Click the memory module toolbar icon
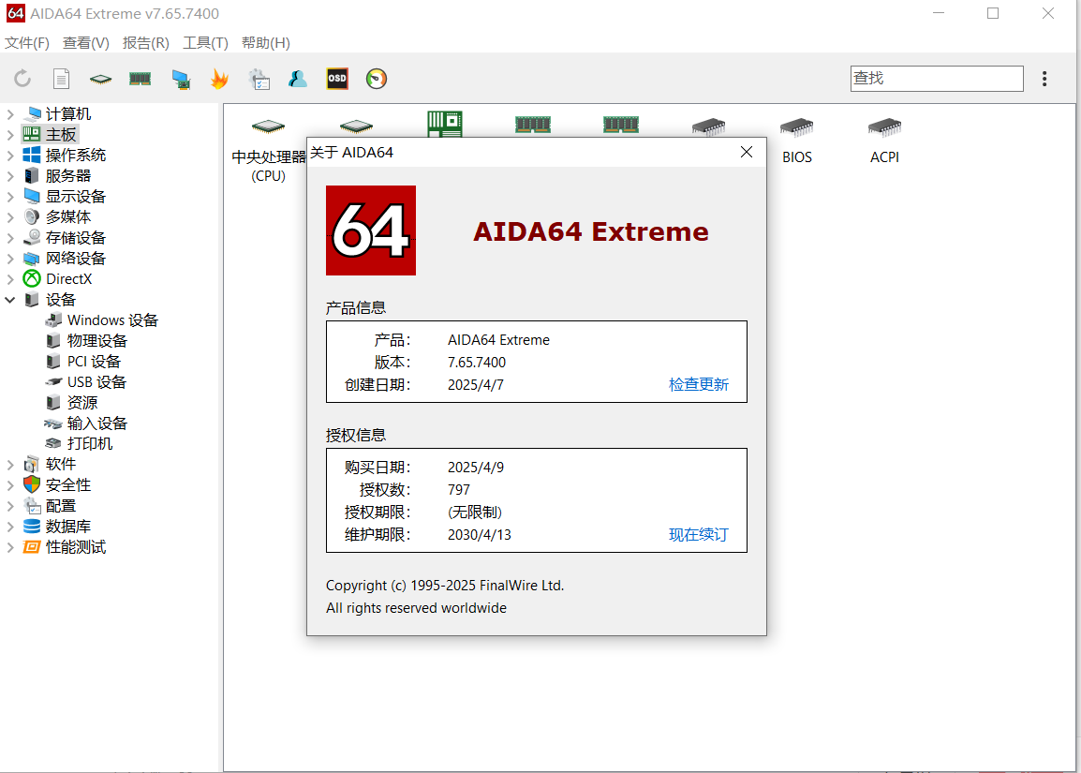This screenshot has width=1081, height=773. tap(140, 80)
